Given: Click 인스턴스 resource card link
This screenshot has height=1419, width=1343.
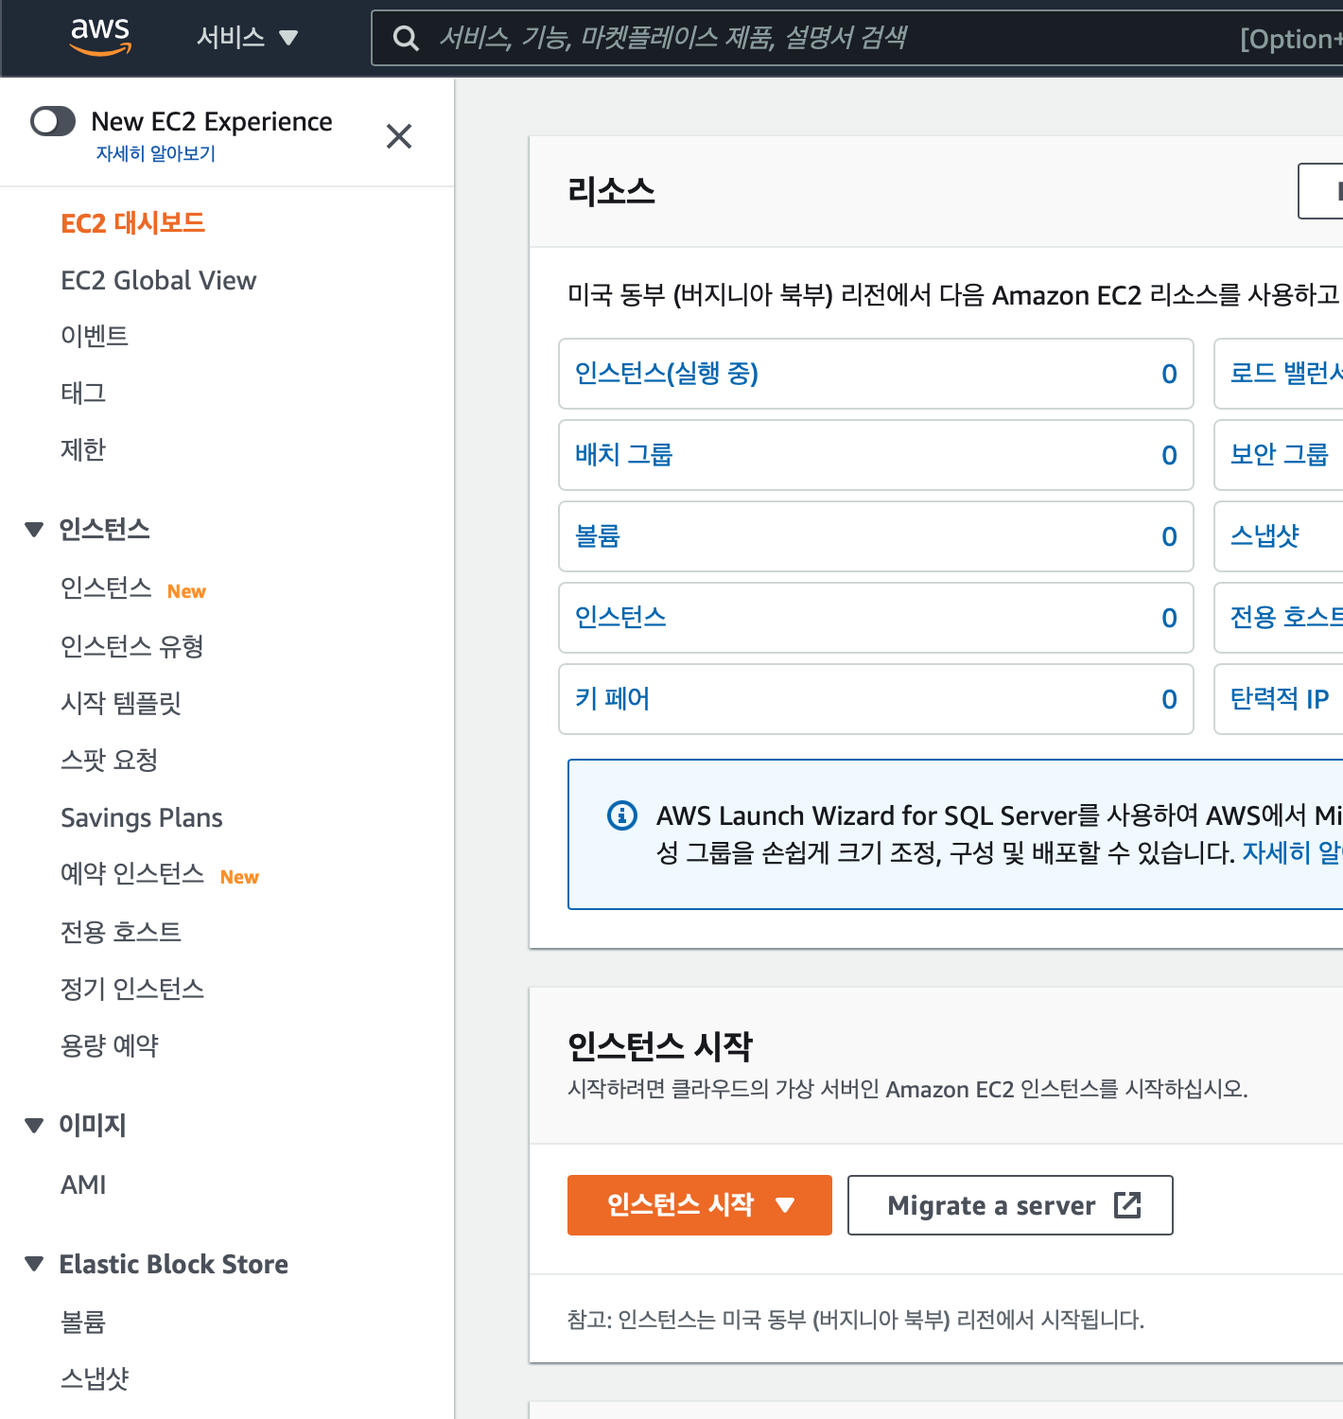Looking at the screenshot, I should (620, 618).
